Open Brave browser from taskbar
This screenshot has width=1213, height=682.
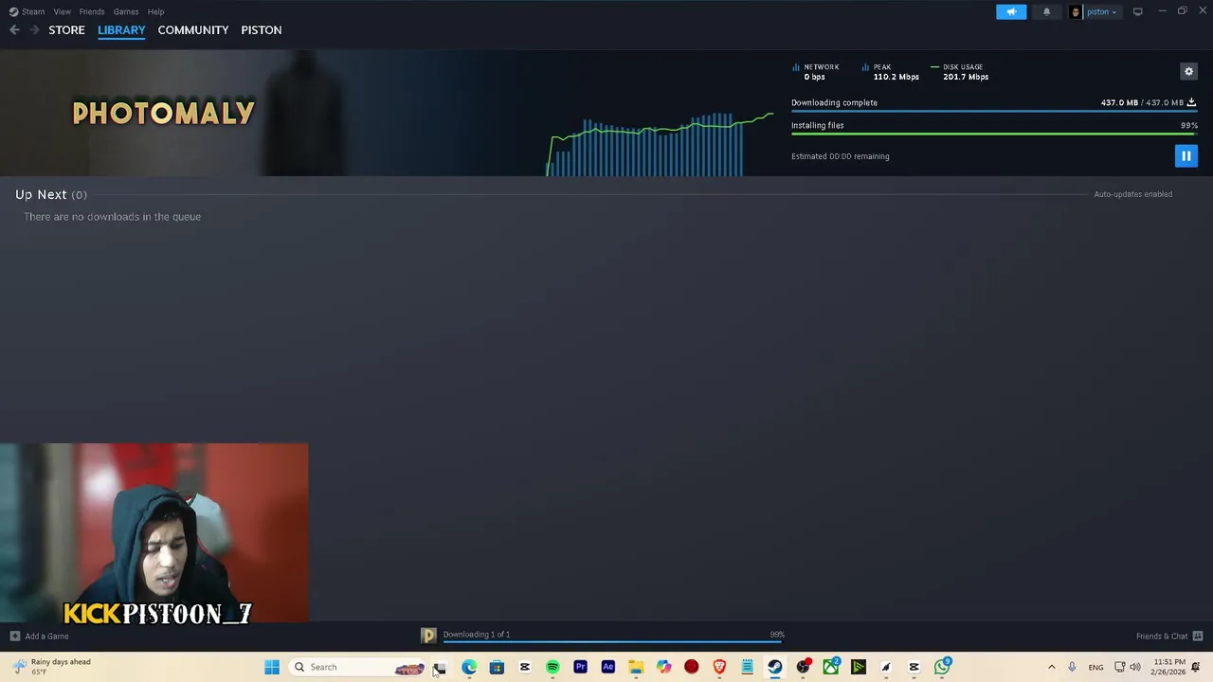click(719, 667)
